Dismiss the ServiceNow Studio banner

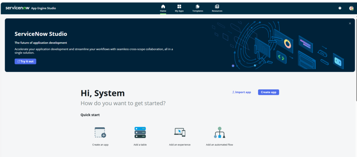click(350, 23)
